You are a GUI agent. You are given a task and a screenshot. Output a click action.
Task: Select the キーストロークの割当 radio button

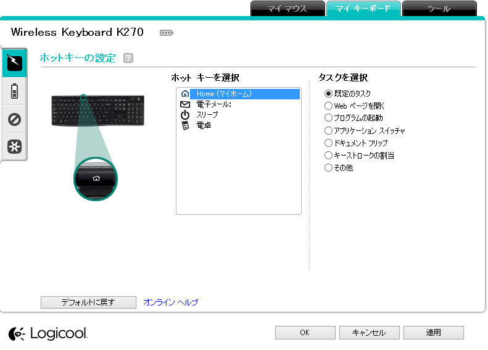tap(328, 155)
